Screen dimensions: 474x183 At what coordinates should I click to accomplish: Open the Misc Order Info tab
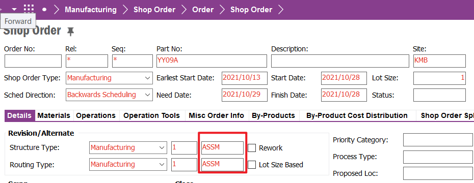point(217,115)
